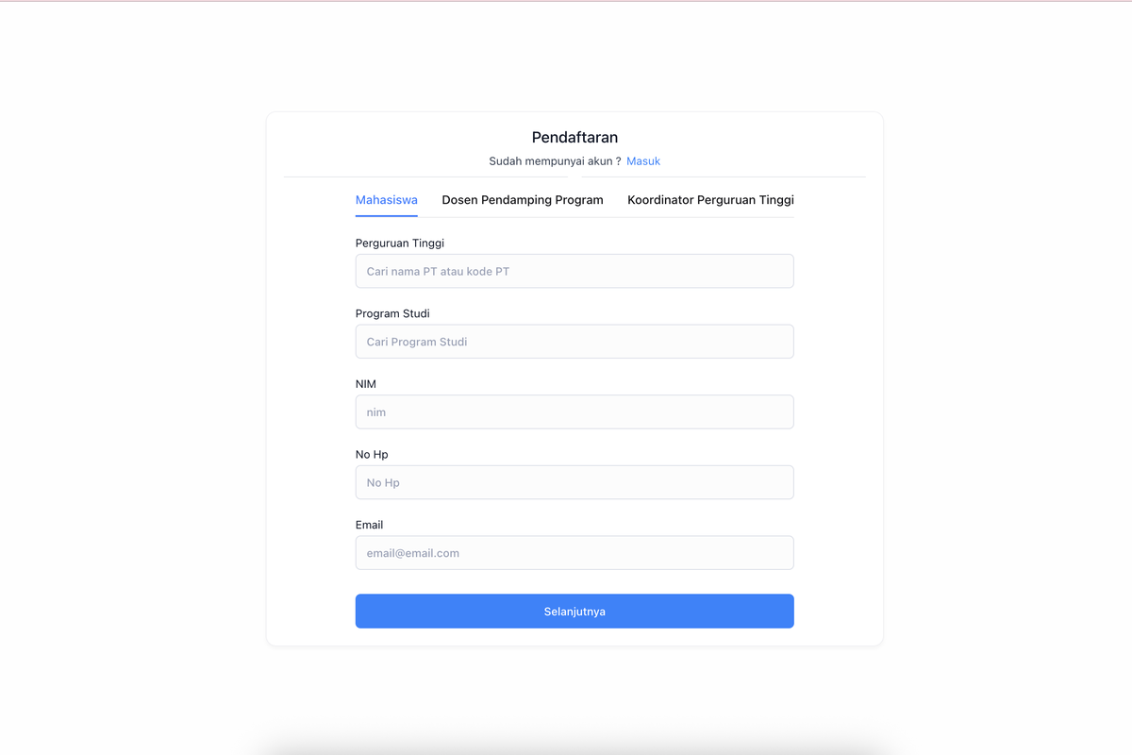Click the Email field label

pos(369,525)
